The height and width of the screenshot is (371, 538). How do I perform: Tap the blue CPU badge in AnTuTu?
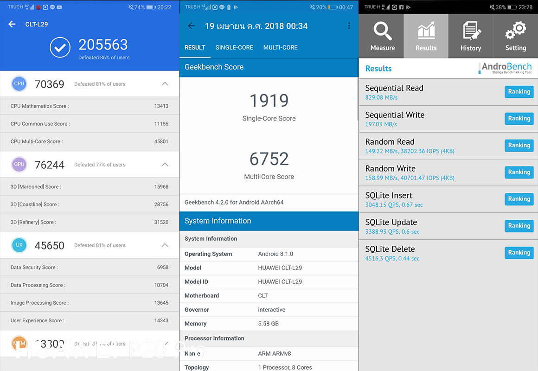(19, 84)
